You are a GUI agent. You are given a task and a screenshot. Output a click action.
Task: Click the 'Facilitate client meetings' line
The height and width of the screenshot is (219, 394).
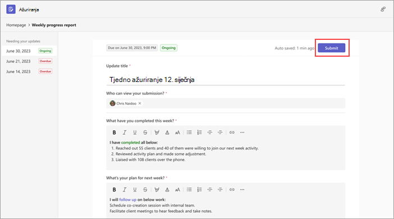161,211
